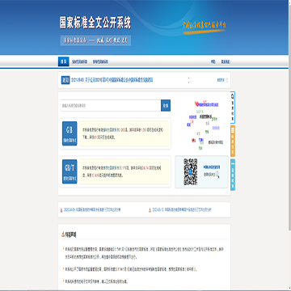
Task: Click the subtitle banner below the site title
Action: coord(95,40)
